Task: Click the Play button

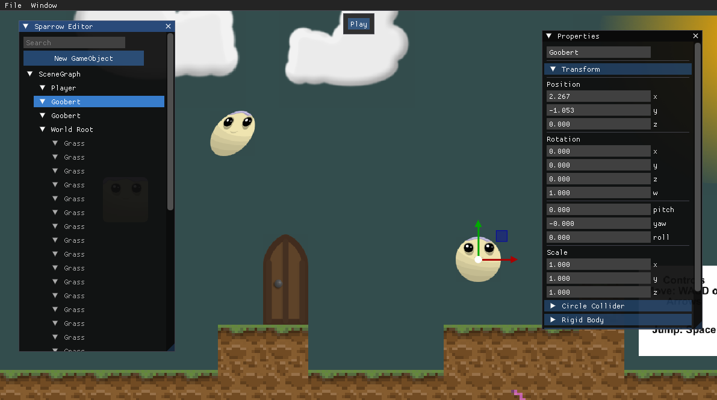Action: click(359, 24)
